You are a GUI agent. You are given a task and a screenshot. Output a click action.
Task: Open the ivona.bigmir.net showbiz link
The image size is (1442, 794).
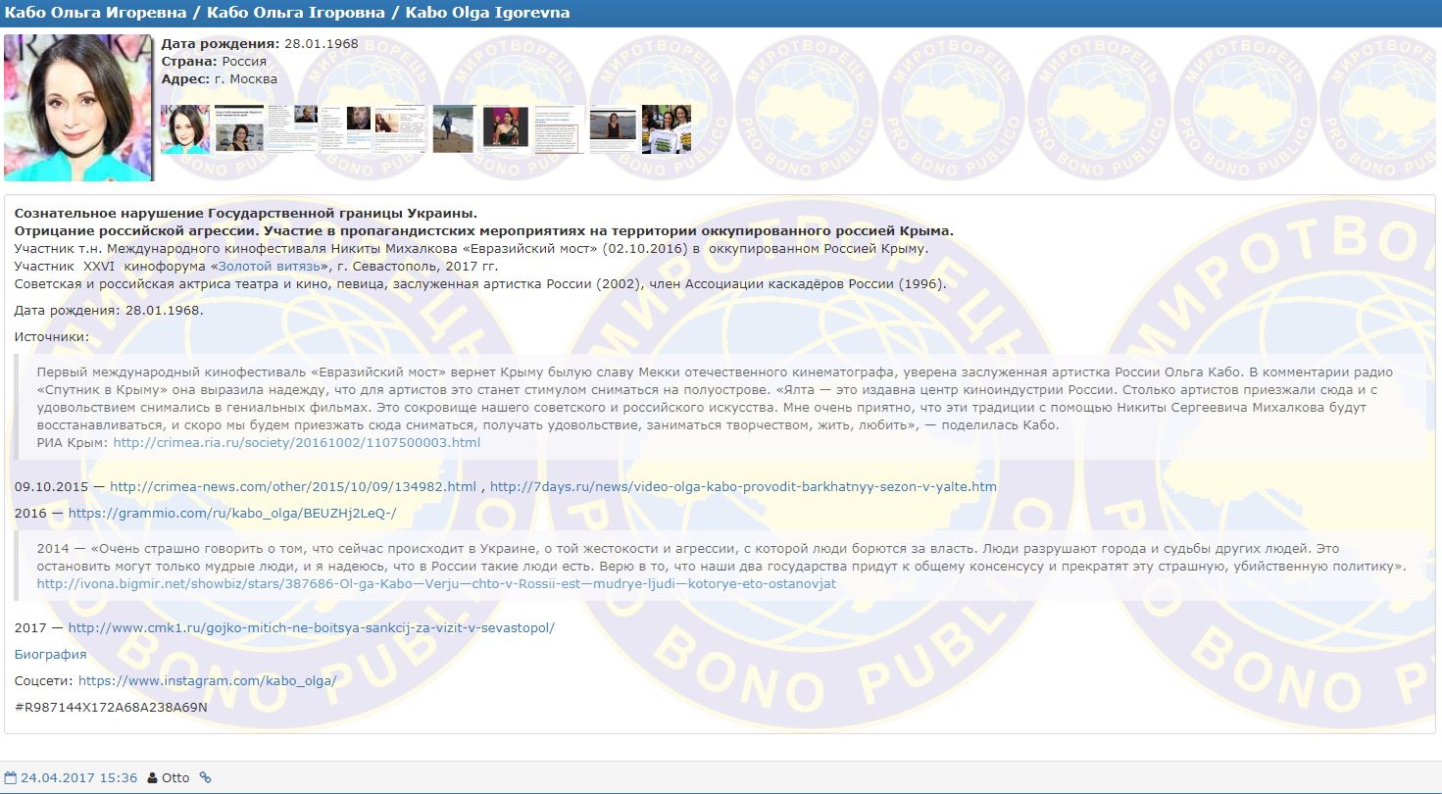[x=436, y=583]
